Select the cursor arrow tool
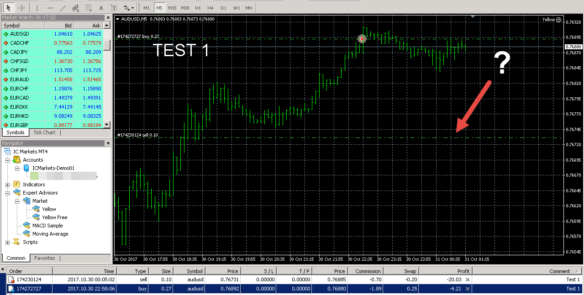Image resolution: width=584 pixels, height=295 pixels. (x=8, y=8)
